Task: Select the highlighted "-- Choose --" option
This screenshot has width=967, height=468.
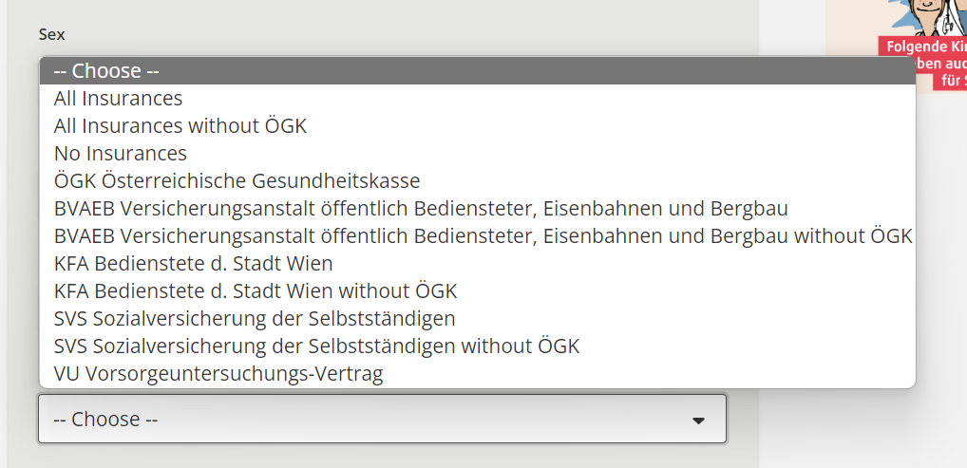Action: click(478, 71)
